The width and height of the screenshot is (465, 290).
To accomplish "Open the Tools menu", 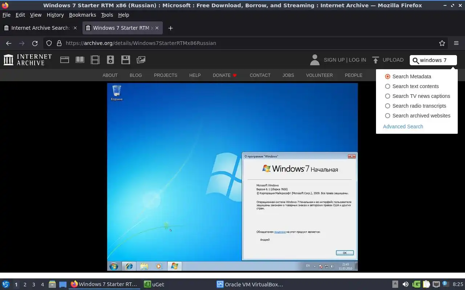I will point(107,15).
